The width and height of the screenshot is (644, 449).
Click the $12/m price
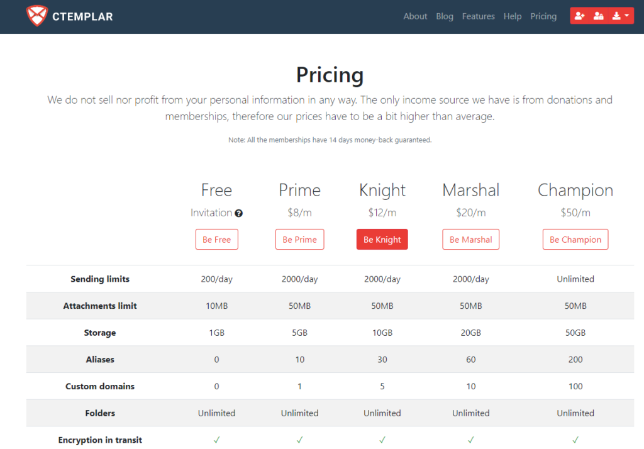pos(382,213)
